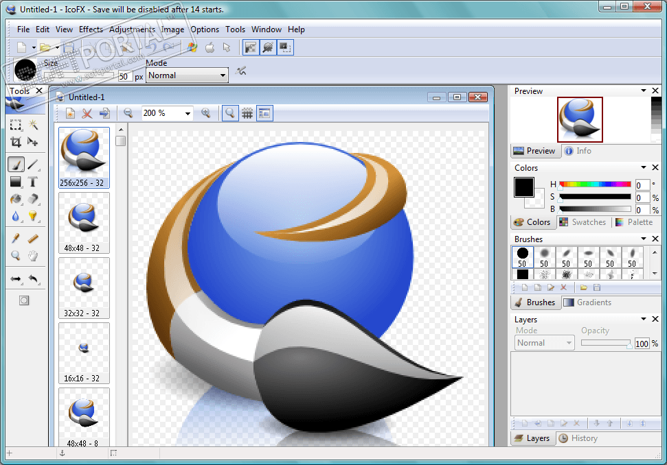Select the paint bucket tool

click(16, 199)
